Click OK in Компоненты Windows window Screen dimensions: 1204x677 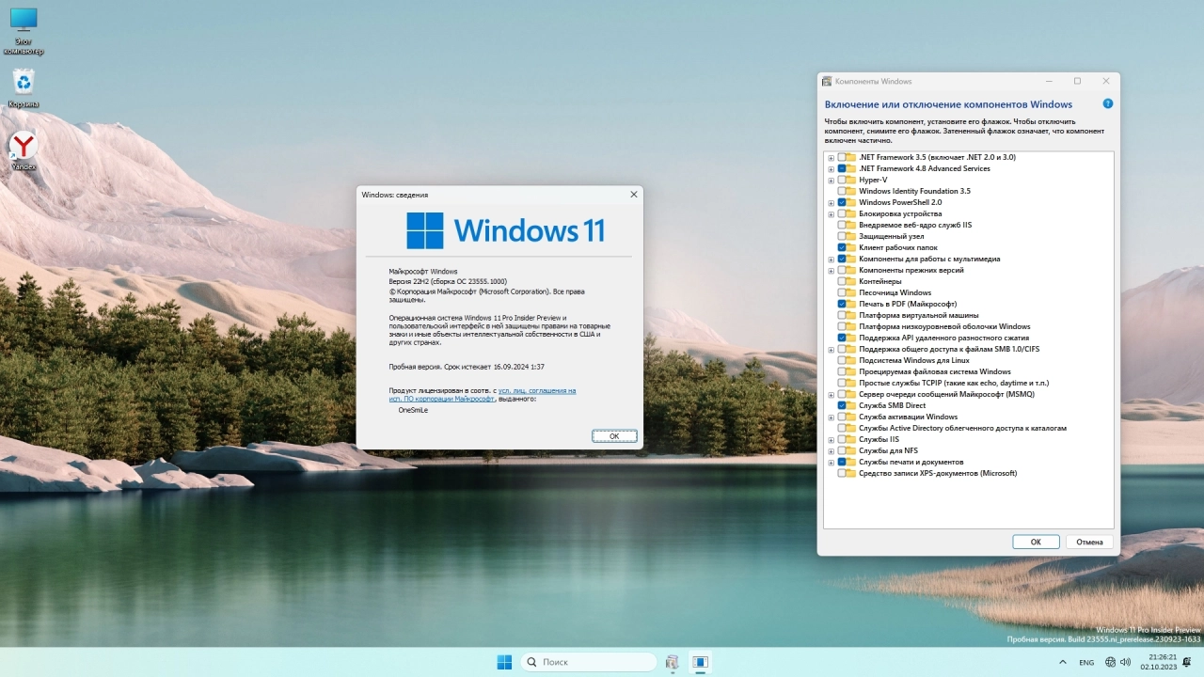coord(1036,542)
